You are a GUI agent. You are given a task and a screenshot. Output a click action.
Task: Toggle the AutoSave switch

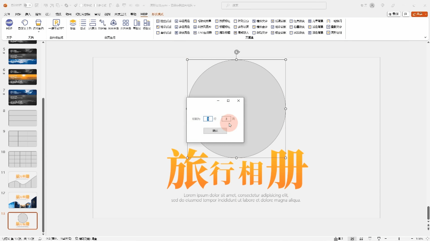(x=27, y=5)
